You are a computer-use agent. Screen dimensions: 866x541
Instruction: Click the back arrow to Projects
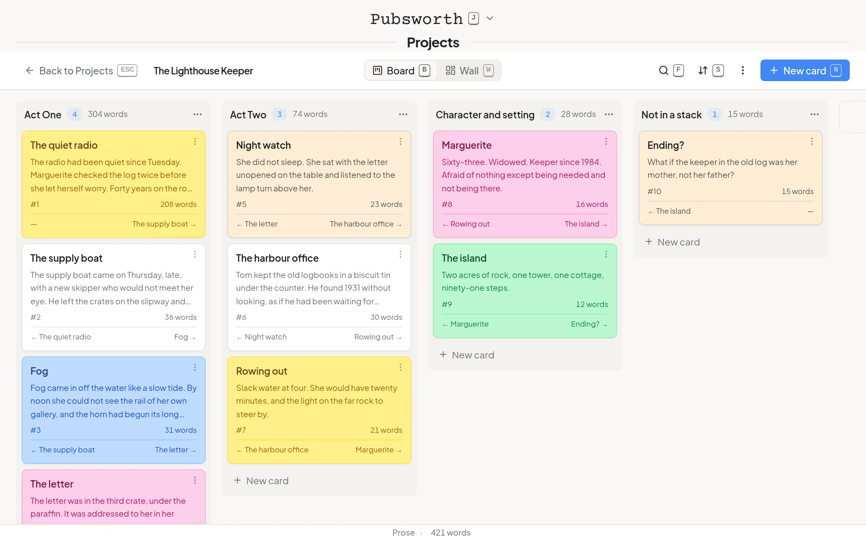pyautogui.click(x=30, y=70)
